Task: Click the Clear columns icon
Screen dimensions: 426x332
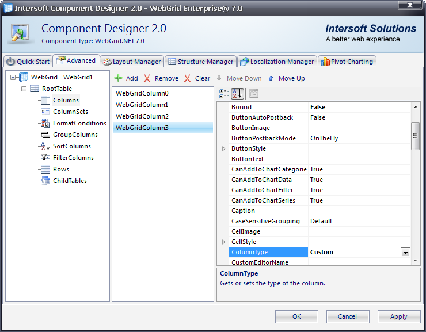Action: click(187, 78)
